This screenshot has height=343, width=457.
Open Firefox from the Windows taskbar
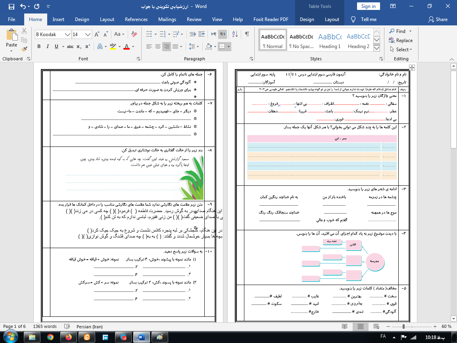coord(69,337)
